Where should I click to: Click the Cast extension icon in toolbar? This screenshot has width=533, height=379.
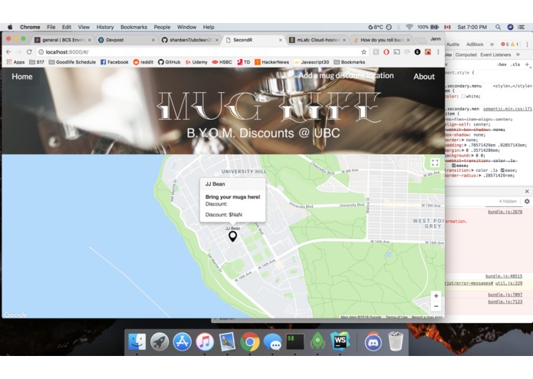396,52
